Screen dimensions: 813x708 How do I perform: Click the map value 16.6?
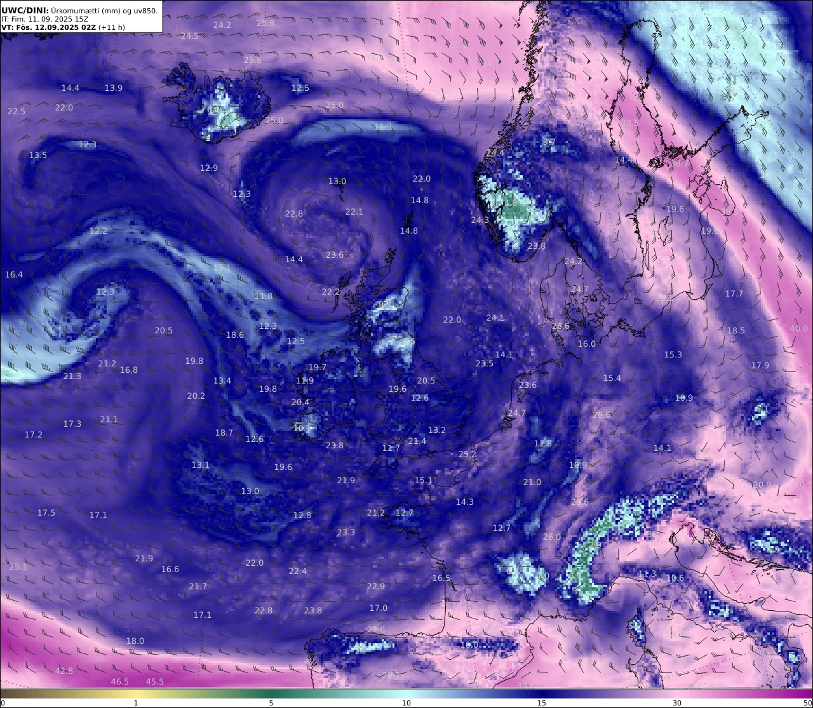170,570
